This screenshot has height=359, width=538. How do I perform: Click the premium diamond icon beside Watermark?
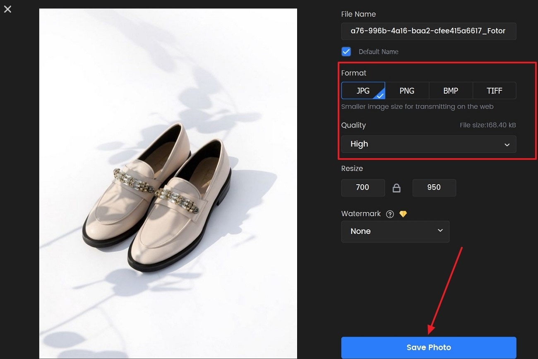pos(403,214)
